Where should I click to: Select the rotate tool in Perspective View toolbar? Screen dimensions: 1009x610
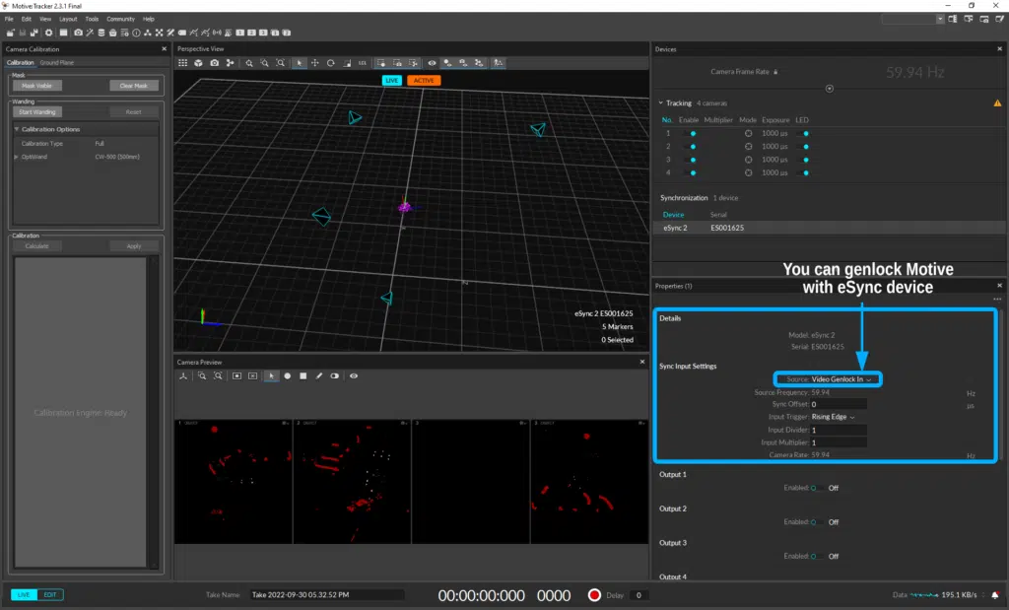[331, 63]
